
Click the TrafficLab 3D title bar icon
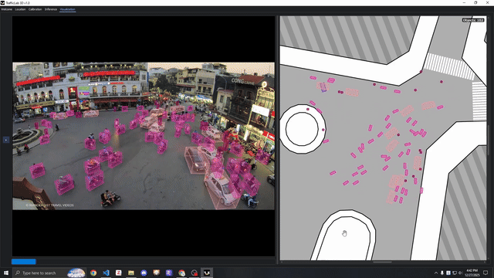(x=2, y=3)
